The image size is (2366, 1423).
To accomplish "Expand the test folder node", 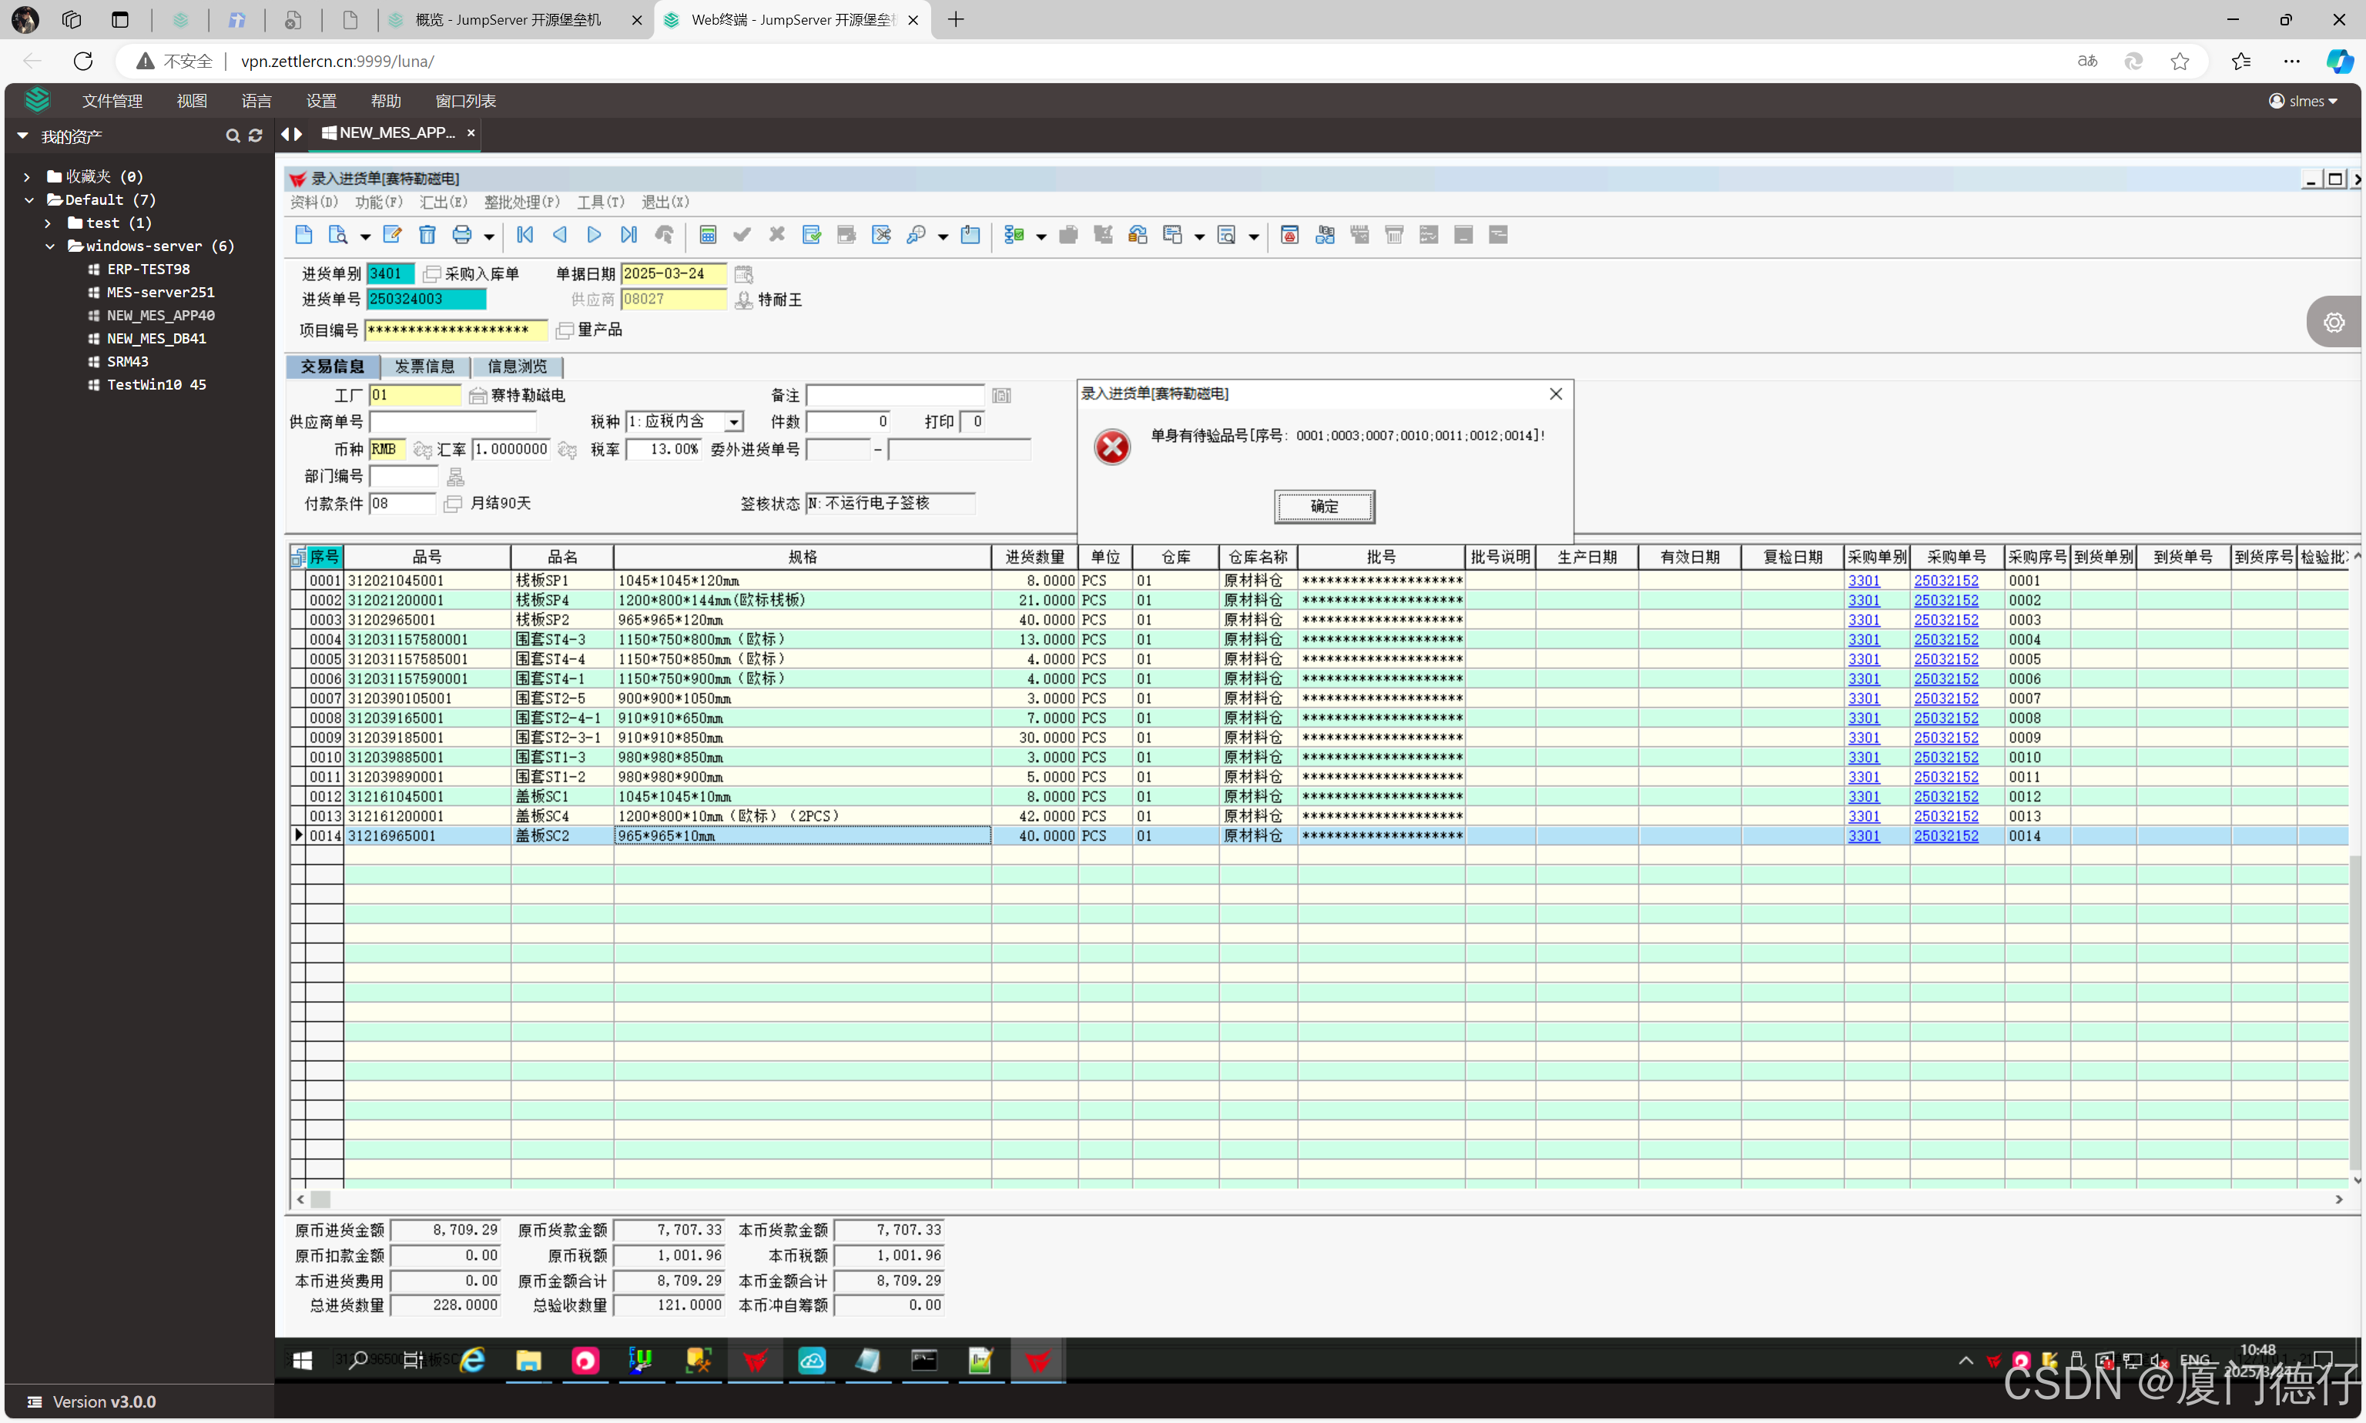I will pos(48,223).
